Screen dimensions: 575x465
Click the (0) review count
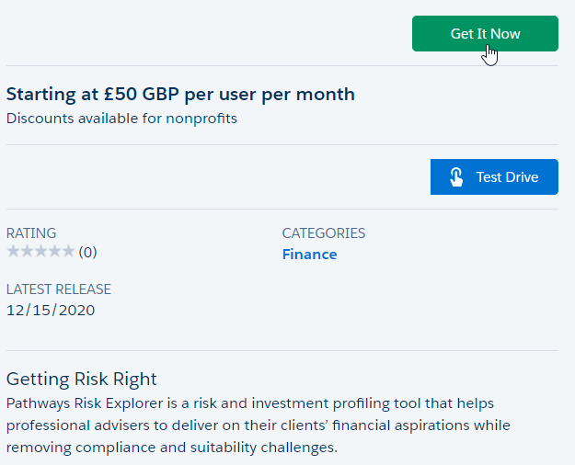pos(88,252)
